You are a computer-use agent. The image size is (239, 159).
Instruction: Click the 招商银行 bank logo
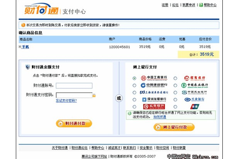196,78
